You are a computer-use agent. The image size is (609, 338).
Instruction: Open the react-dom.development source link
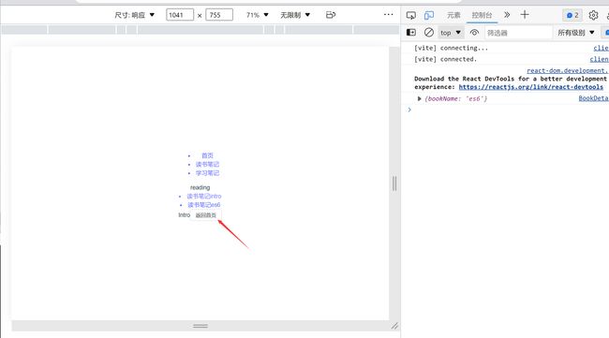(x=567, y=70)
